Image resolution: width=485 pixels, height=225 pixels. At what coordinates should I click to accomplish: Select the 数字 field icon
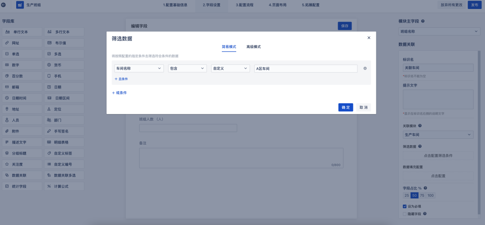(7, 65)
